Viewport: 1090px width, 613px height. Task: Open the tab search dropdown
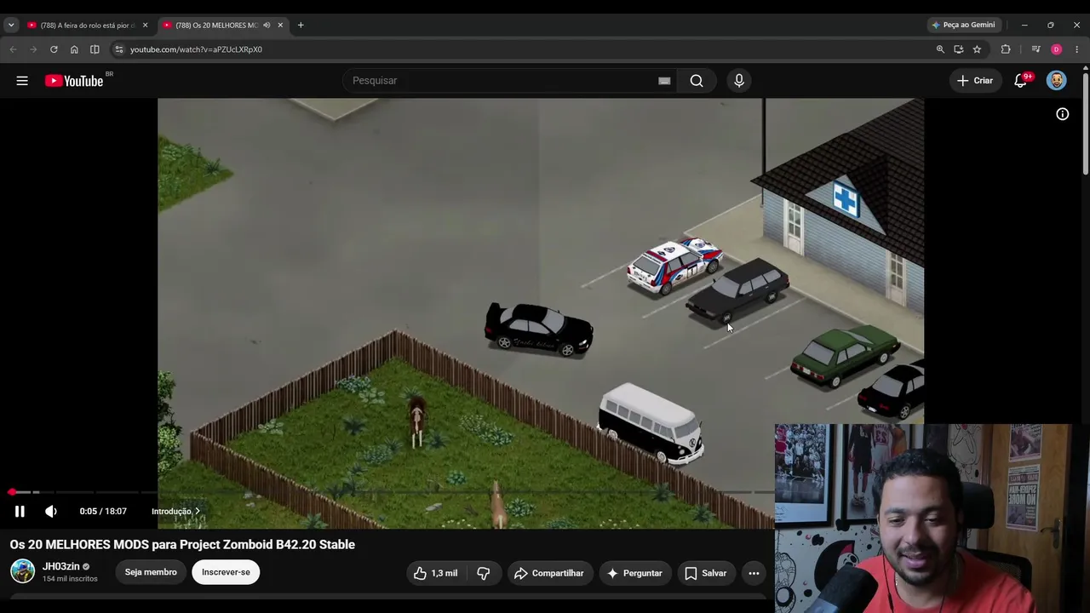click(x=11, y=26)
